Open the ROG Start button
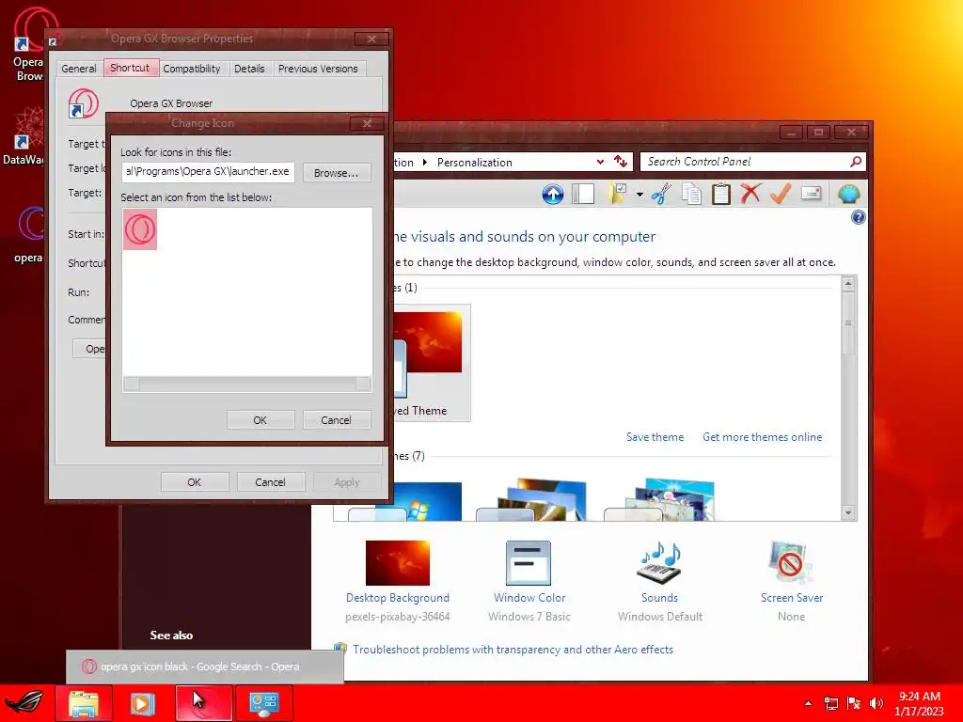Screen dimensions: 963x722 (24, 702)
